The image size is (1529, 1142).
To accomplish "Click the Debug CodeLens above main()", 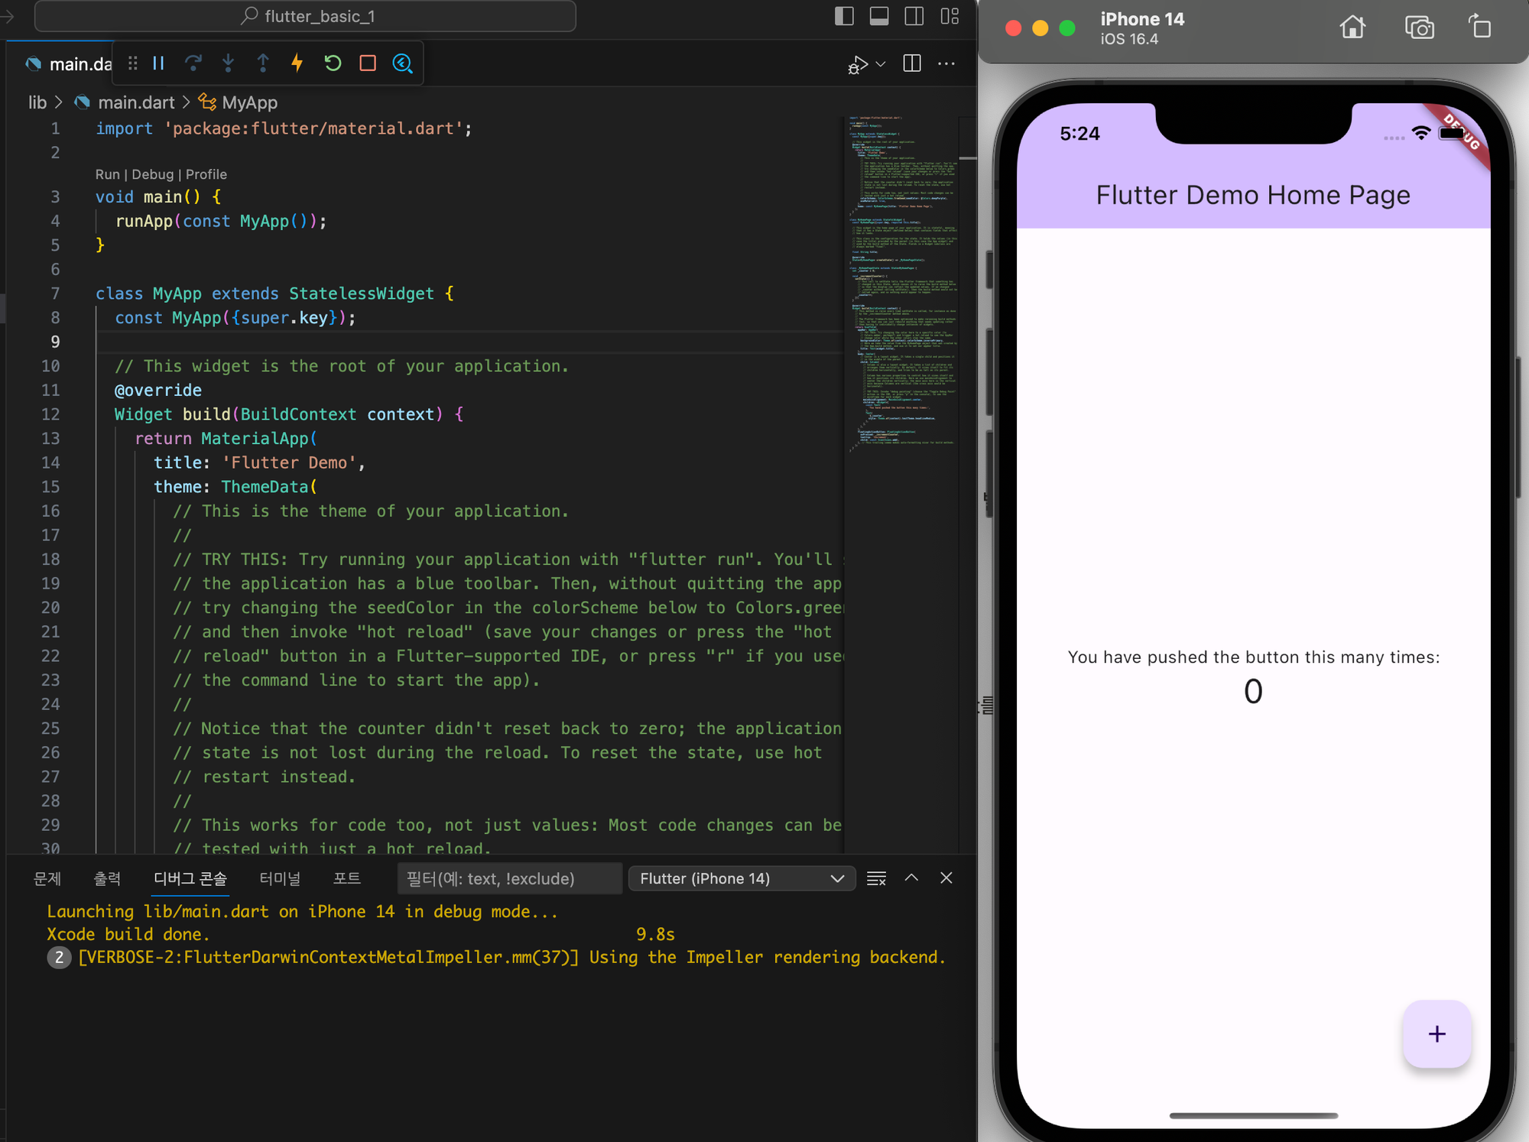I will pos(152,174).
